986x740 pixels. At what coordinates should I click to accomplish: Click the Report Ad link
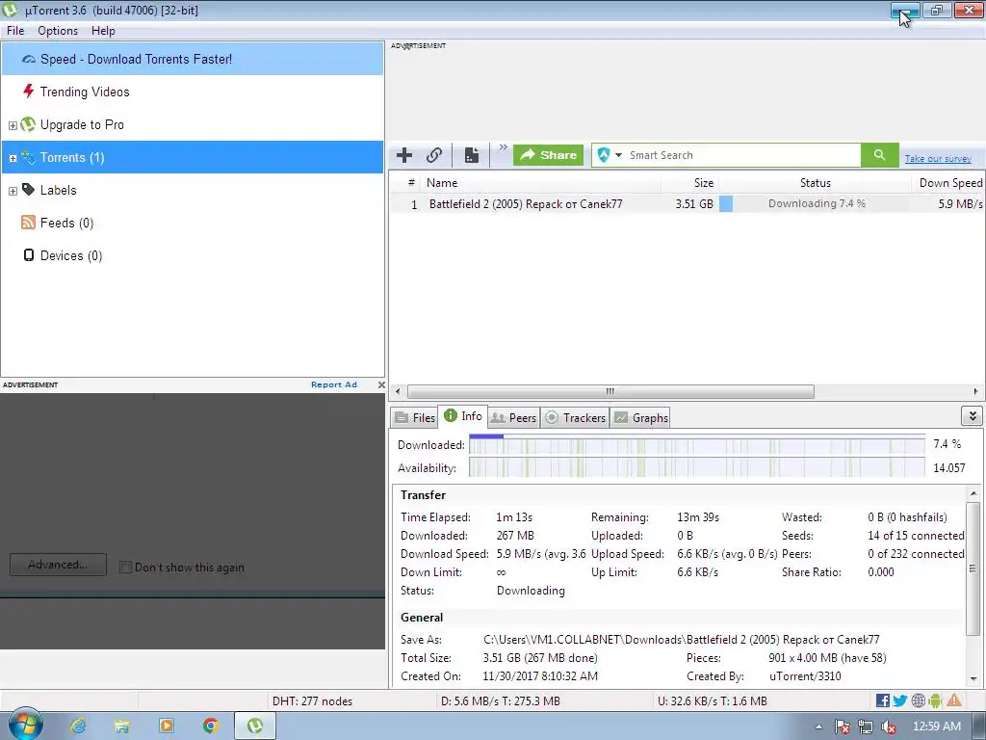(334, 384)
